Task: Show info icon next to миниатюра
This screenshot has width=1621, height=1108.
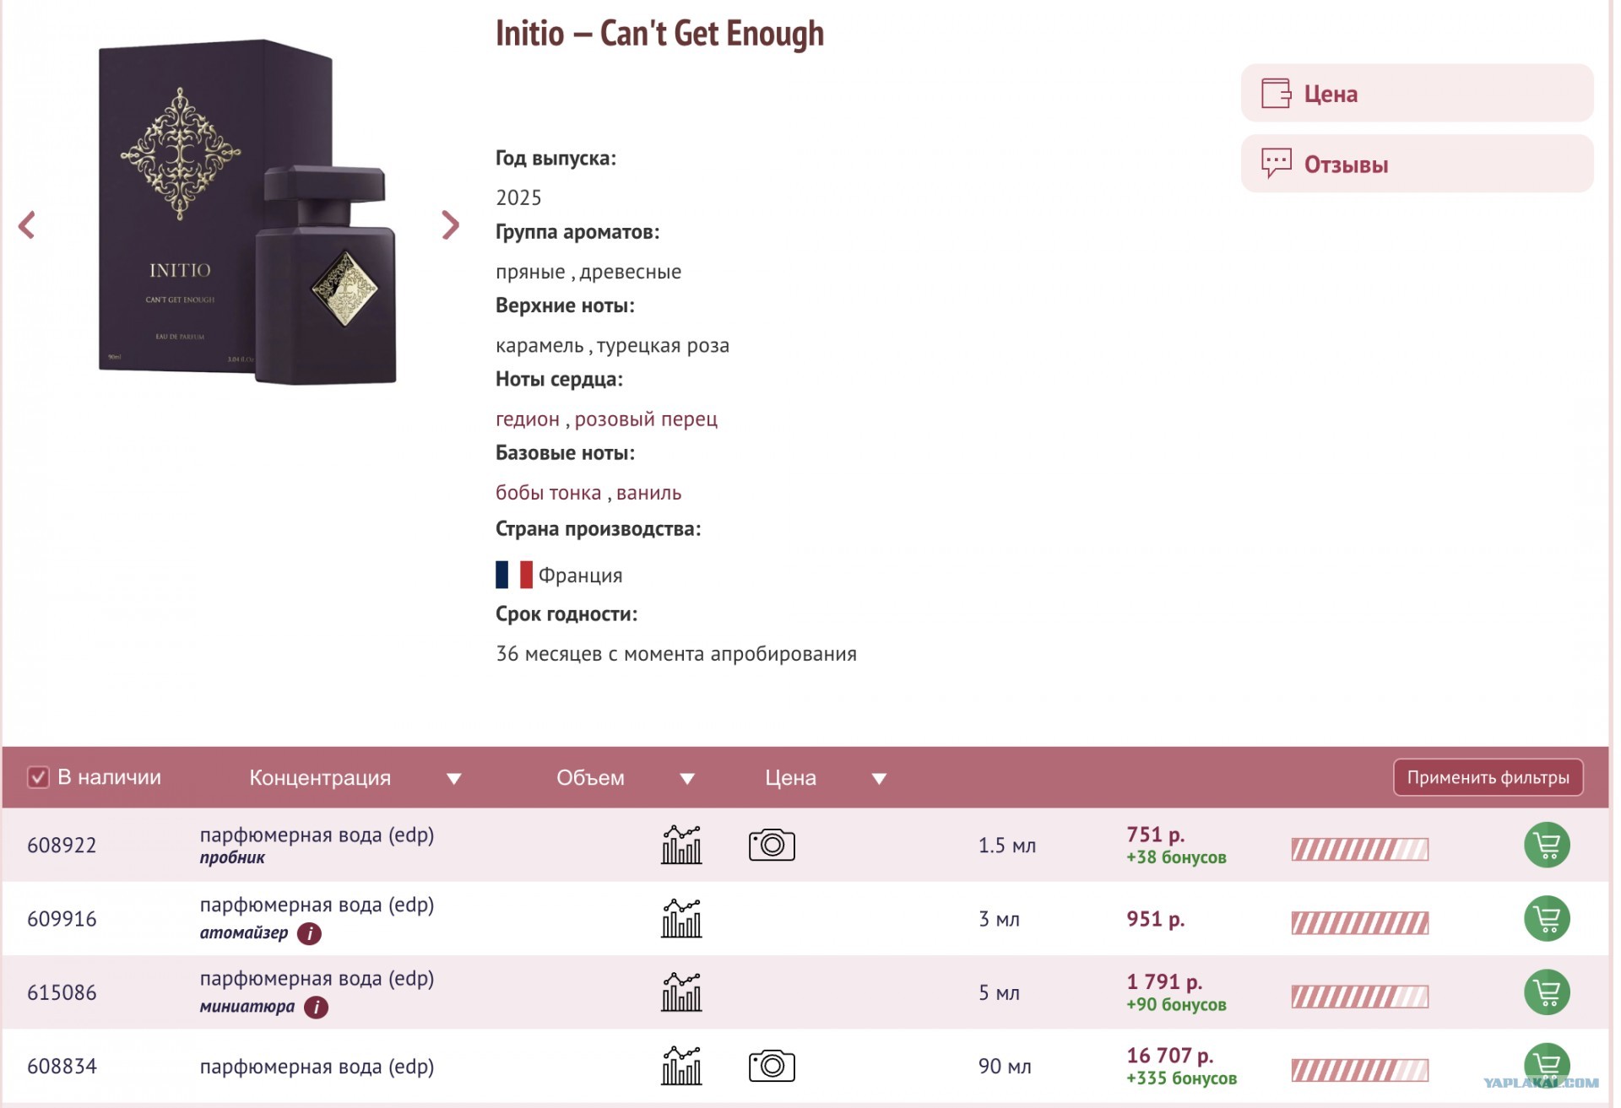Action: tap(317, 1007)
